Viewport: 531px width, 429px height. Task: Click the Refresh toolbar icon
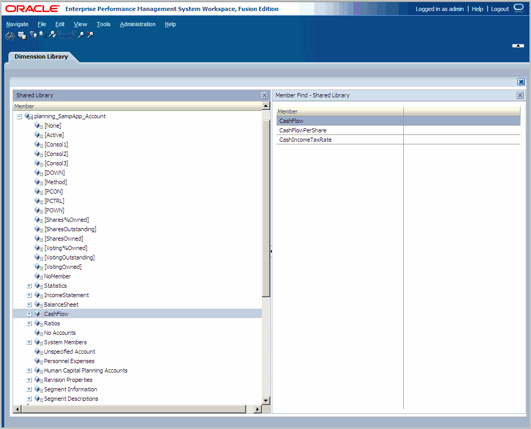tap(10, 36)
